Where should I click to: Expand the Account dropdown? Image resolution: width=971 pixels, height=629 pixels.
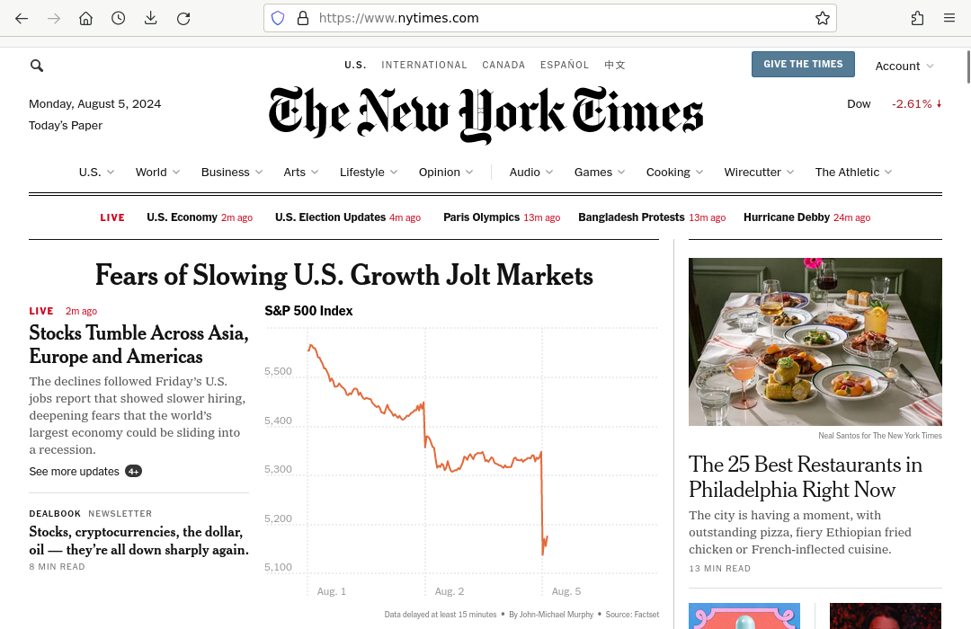point(904,66)
